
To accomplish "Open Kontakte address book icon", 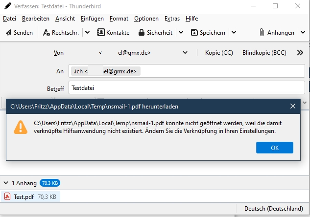I will 101,33.
